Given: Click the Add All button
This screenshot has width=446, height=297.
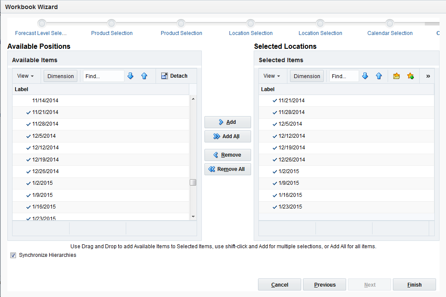Looking at the screenshot, I should coord(228,136).
